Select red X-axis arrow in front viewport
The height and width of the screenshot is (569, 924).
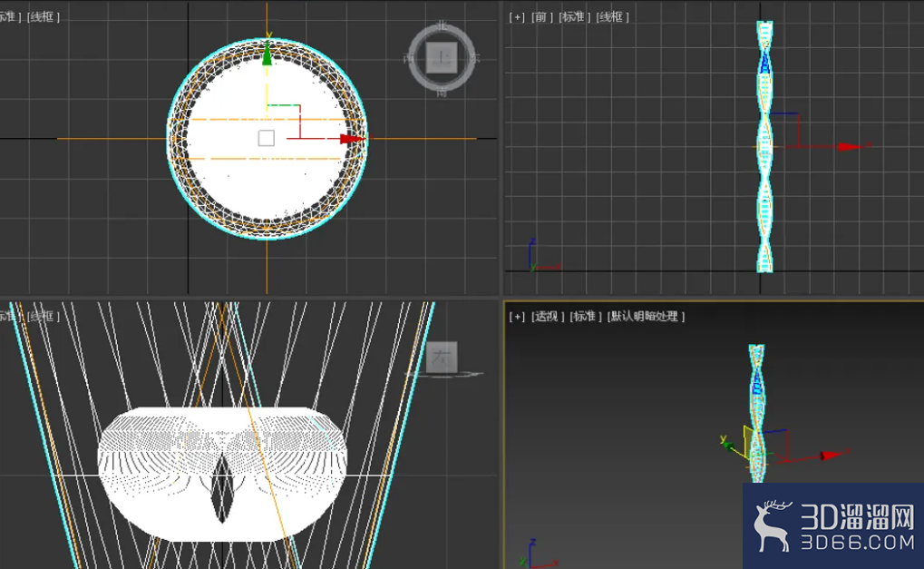pyautogui.click(x=851, y=146)
